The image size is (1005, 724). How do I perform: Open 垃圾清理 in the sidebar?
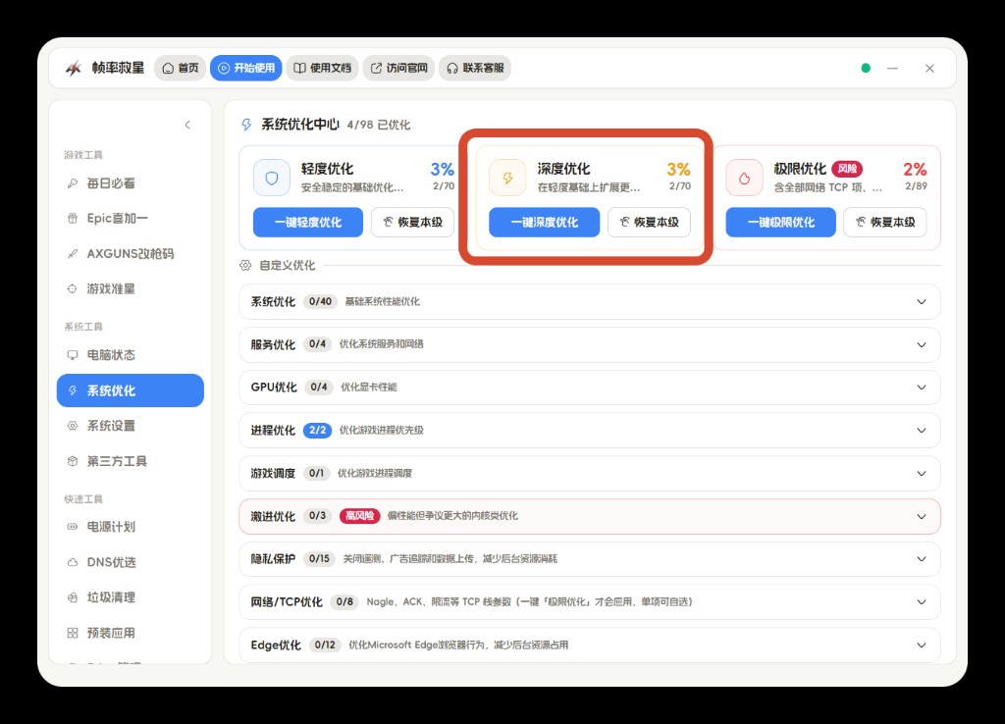coord(131,597)
